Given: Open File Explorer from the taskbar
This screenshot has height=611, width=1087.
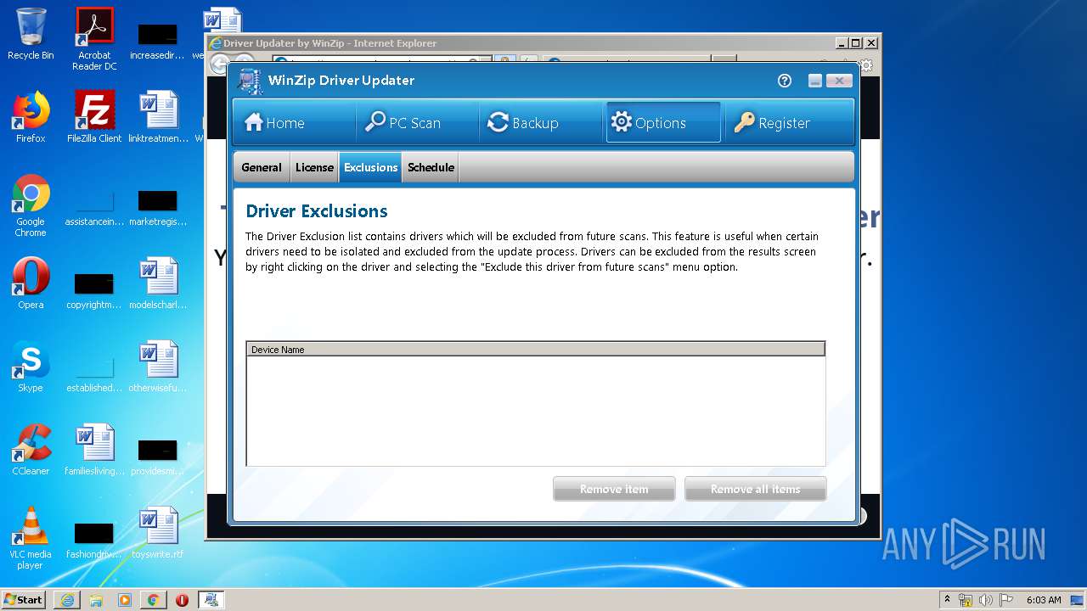Looking at the screenshot, I should [x=96, y=600].
